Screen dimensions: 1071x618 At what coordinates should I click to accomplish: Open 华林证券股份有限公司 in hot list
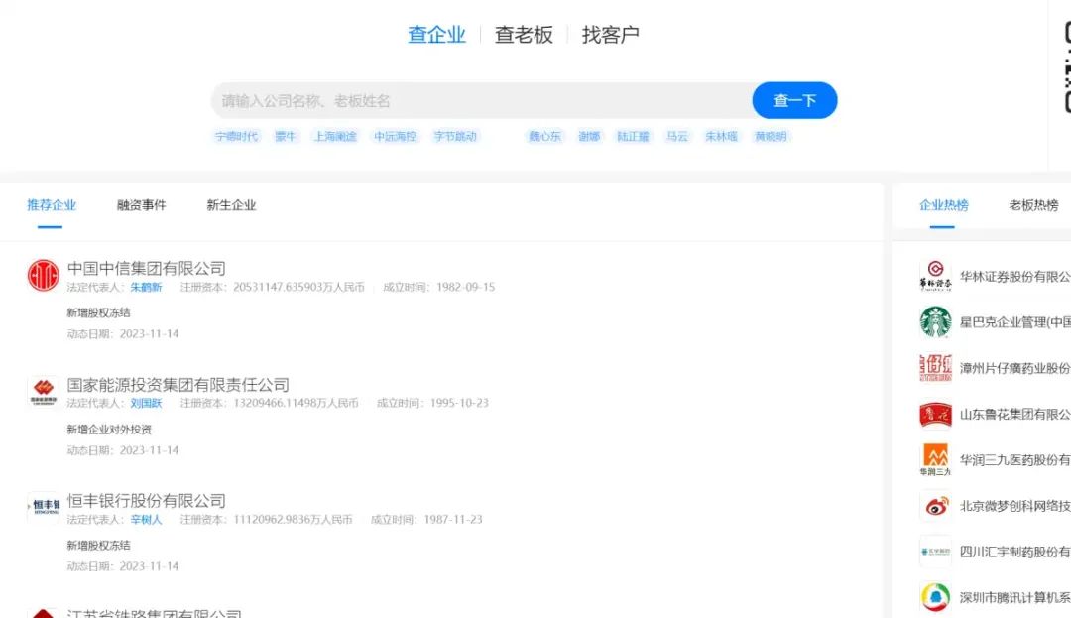(1015, 277)
